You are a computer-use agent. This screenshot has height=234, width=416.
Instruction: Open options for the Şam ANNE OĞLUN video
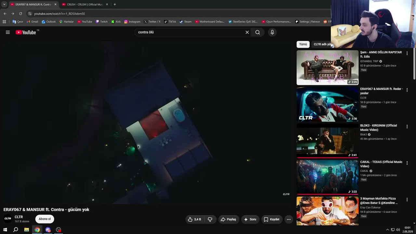[x=407, y=53]
